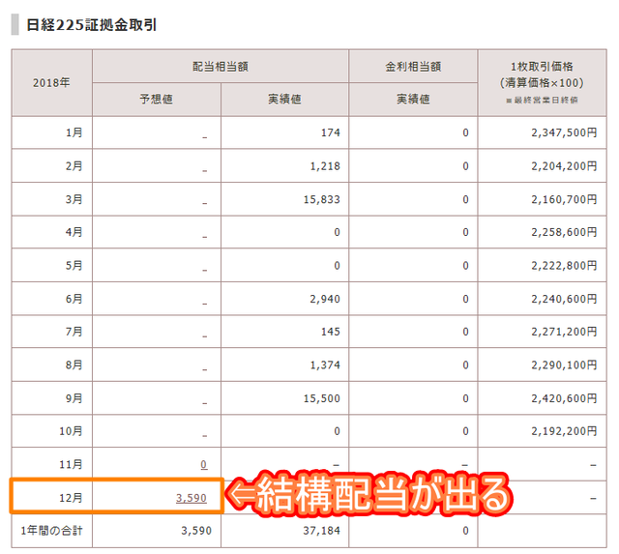Click the June dividend value 2,940
Image resolution: width=619 pixels, height=554 pixels.
(325, 299)
